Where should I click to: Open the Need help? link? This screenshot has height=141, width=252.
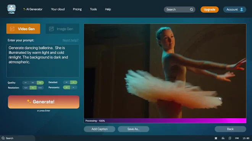(x=70, y=40)
